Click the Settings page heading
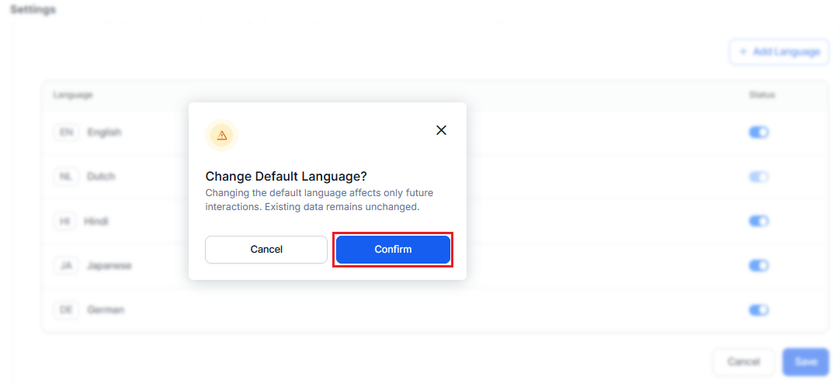 pyautogui.click(x=33, y=10)
